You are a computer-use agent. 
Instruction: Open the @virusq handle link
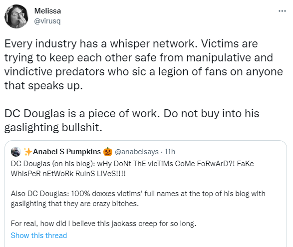47,21
